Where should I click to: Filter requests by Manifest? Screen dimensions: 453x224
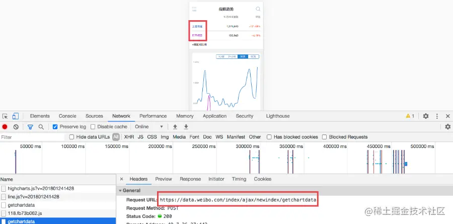[236, 137]
